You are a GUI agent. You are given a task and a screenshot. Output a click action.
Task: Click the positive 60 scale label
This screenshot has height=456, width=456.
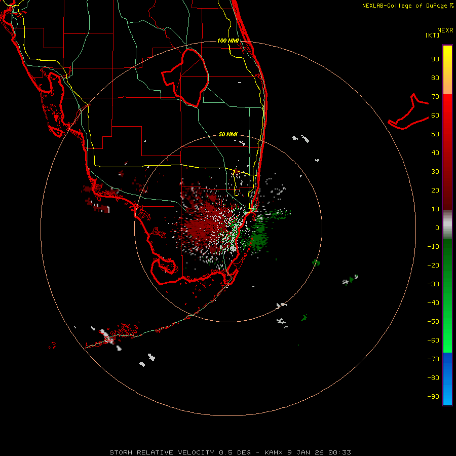pyautogui.click(x=435, y=116)
